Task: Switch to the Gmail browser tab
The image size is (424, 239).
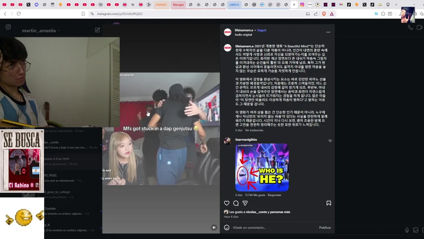Action: click(341, 5)
